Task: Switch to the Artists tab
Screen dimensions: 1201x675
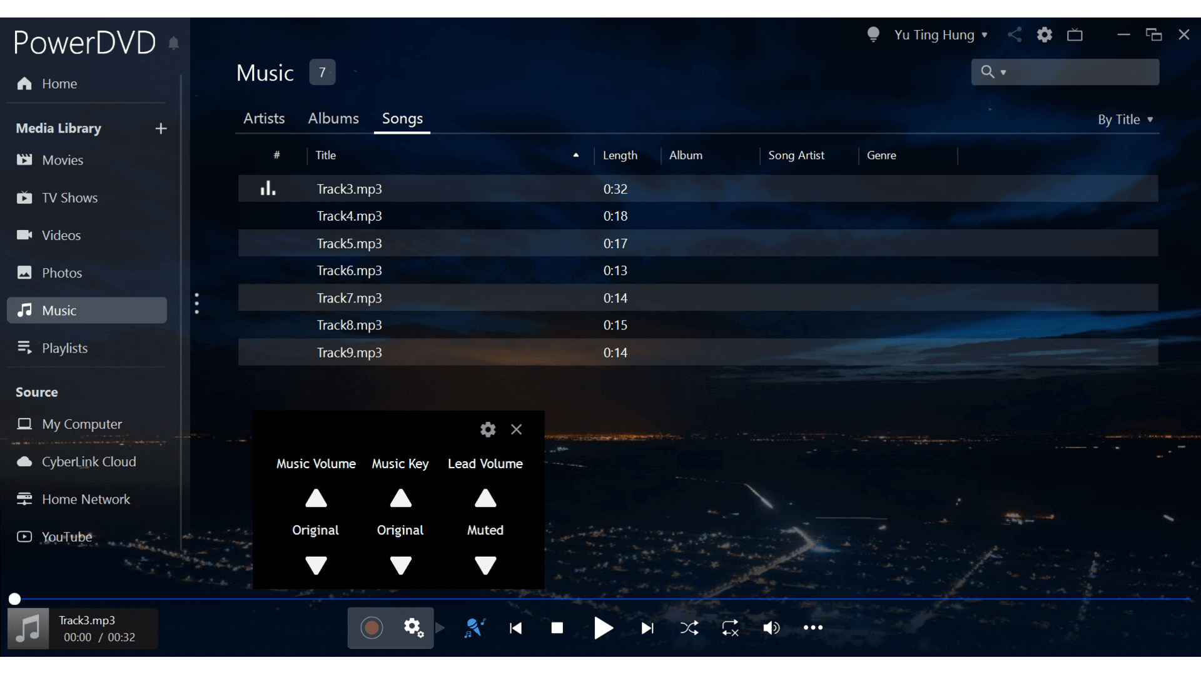Action: point(264,119)
